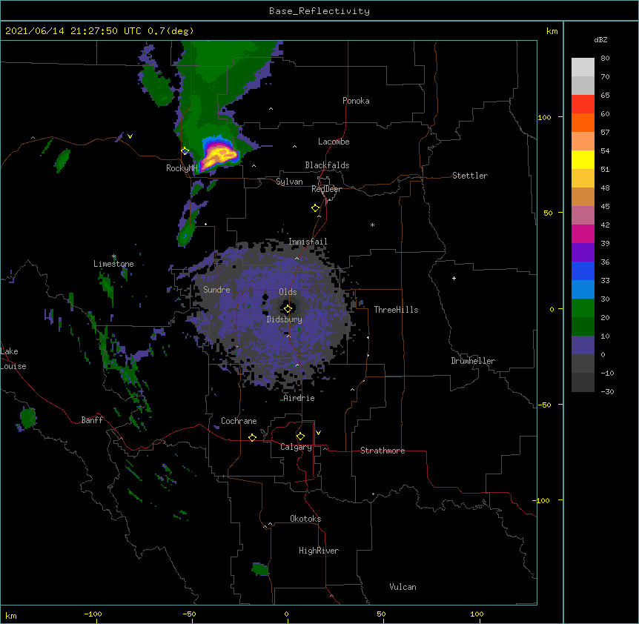Select the yellow v marker northwest of RockyMH
This screenshot has width=639, height=624.
130,136
